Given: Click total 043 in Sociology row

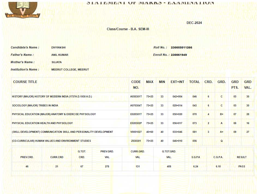Looking at the screenshot, I should tap(195, 106).
